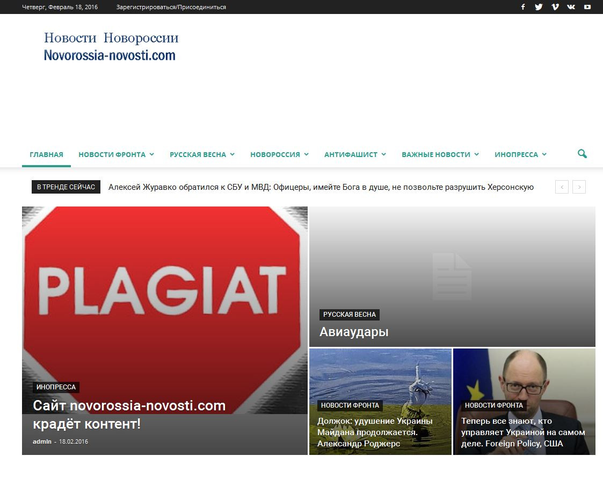Open the Vimeo social icon
This screenshot has width=603, height=477.
[x=555, y=7]
